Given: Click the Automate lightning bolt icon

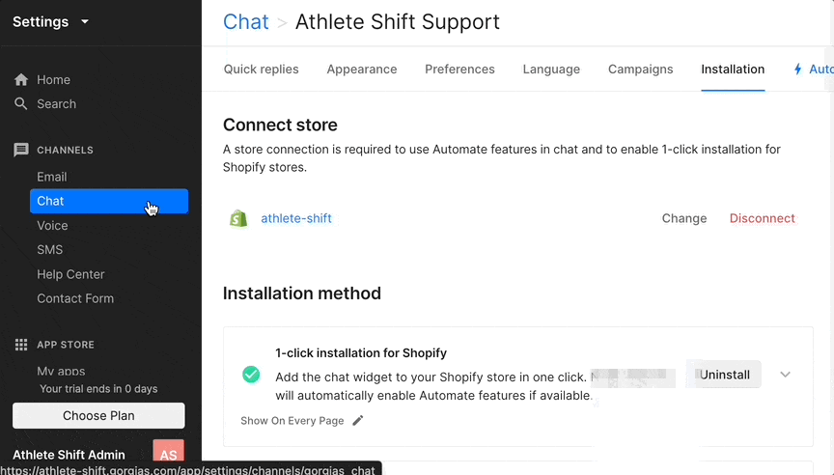Looking at the screenshot, I should tap(797, 70).
